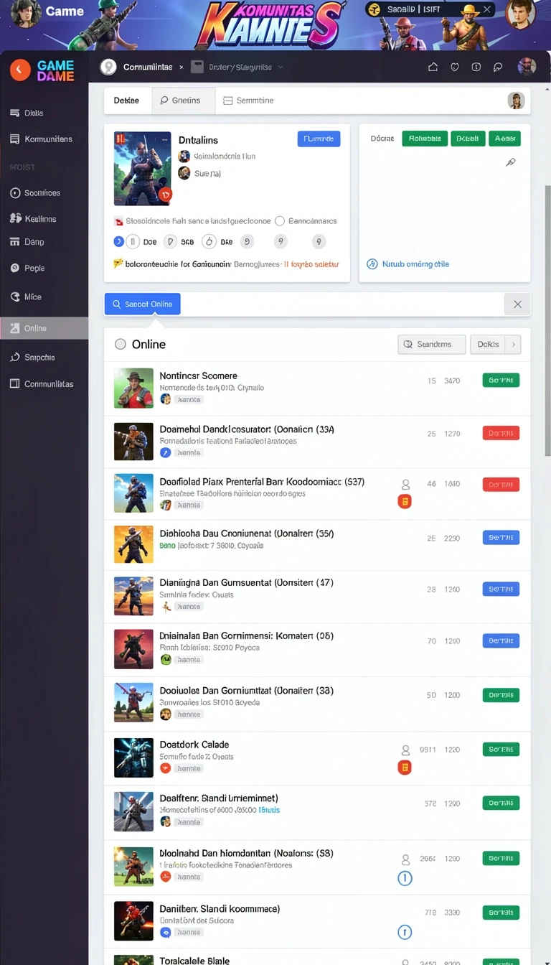Close the search bar with X button
The height and width of the screenshot is (965, 551).
[517, 304]
